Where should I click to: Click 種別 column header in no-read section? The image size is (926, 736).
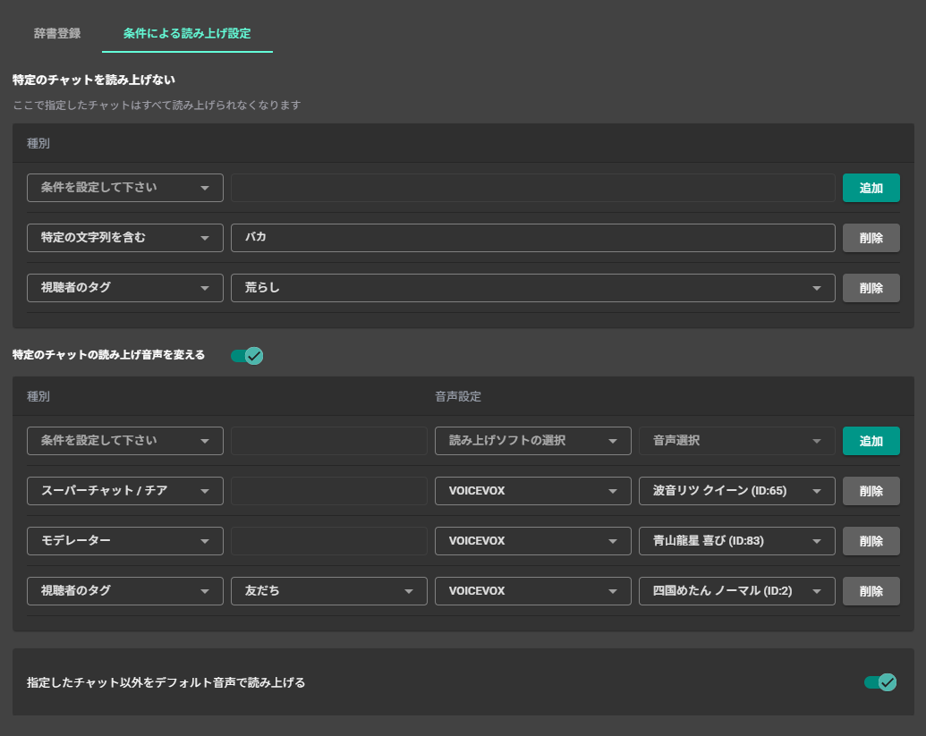[x=38, y=143]
